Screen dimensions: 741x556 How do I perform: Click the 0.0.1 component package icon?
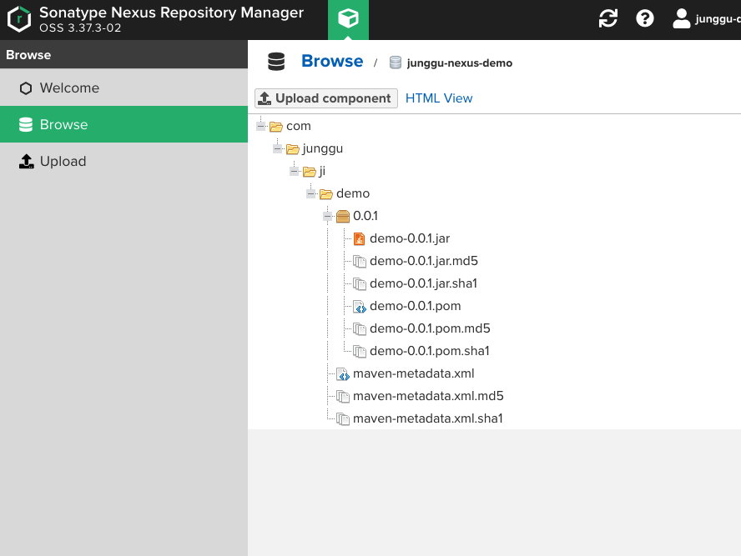pyautogui.click(x=342, y=216)
